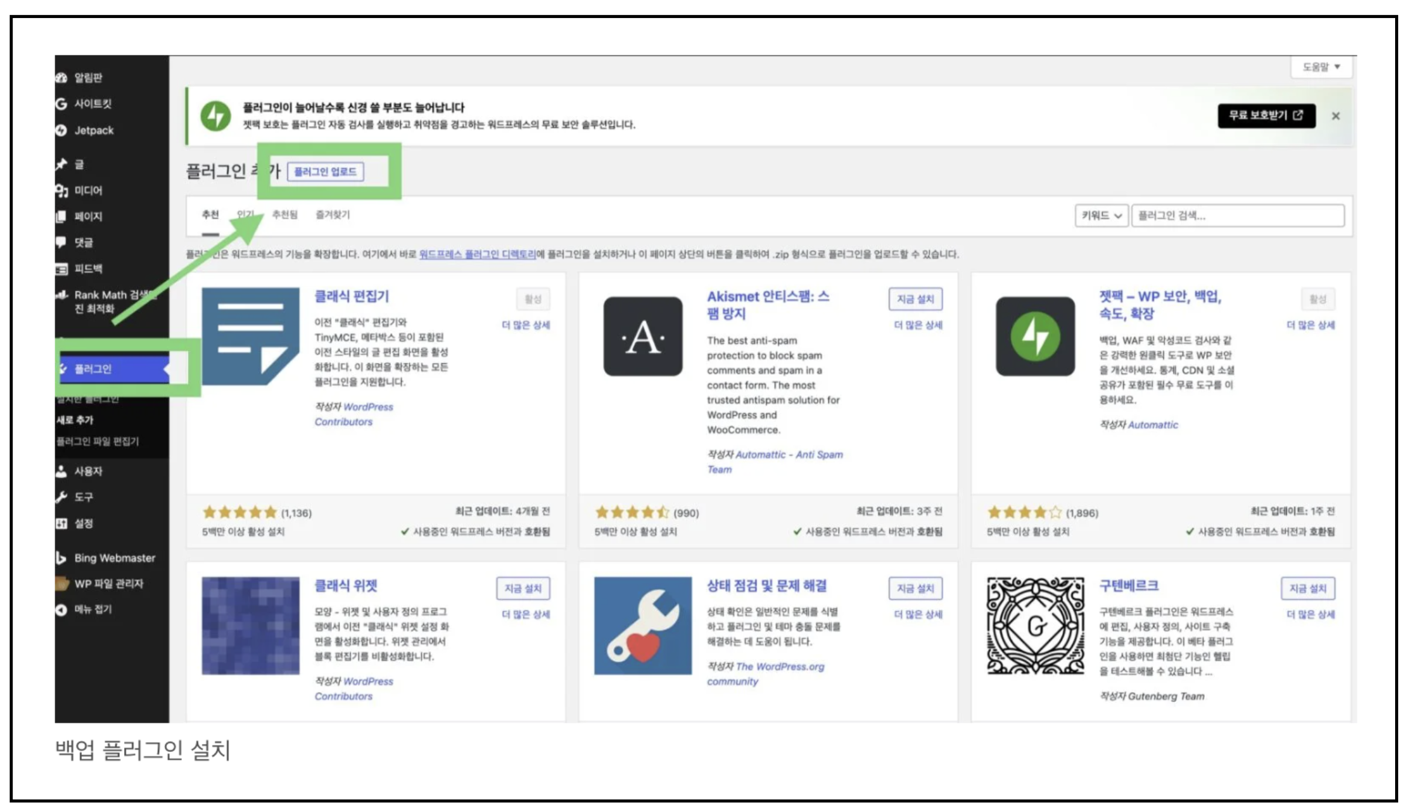The image size is (1412, 811).
Task: Click the 플러그인 업로드 button
Action: [x=325, y=172]
